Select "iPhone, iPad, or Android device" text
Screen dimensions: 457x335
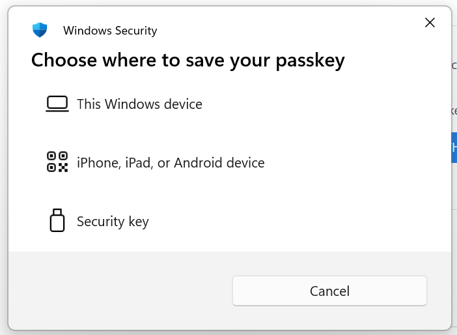point(171,162)
